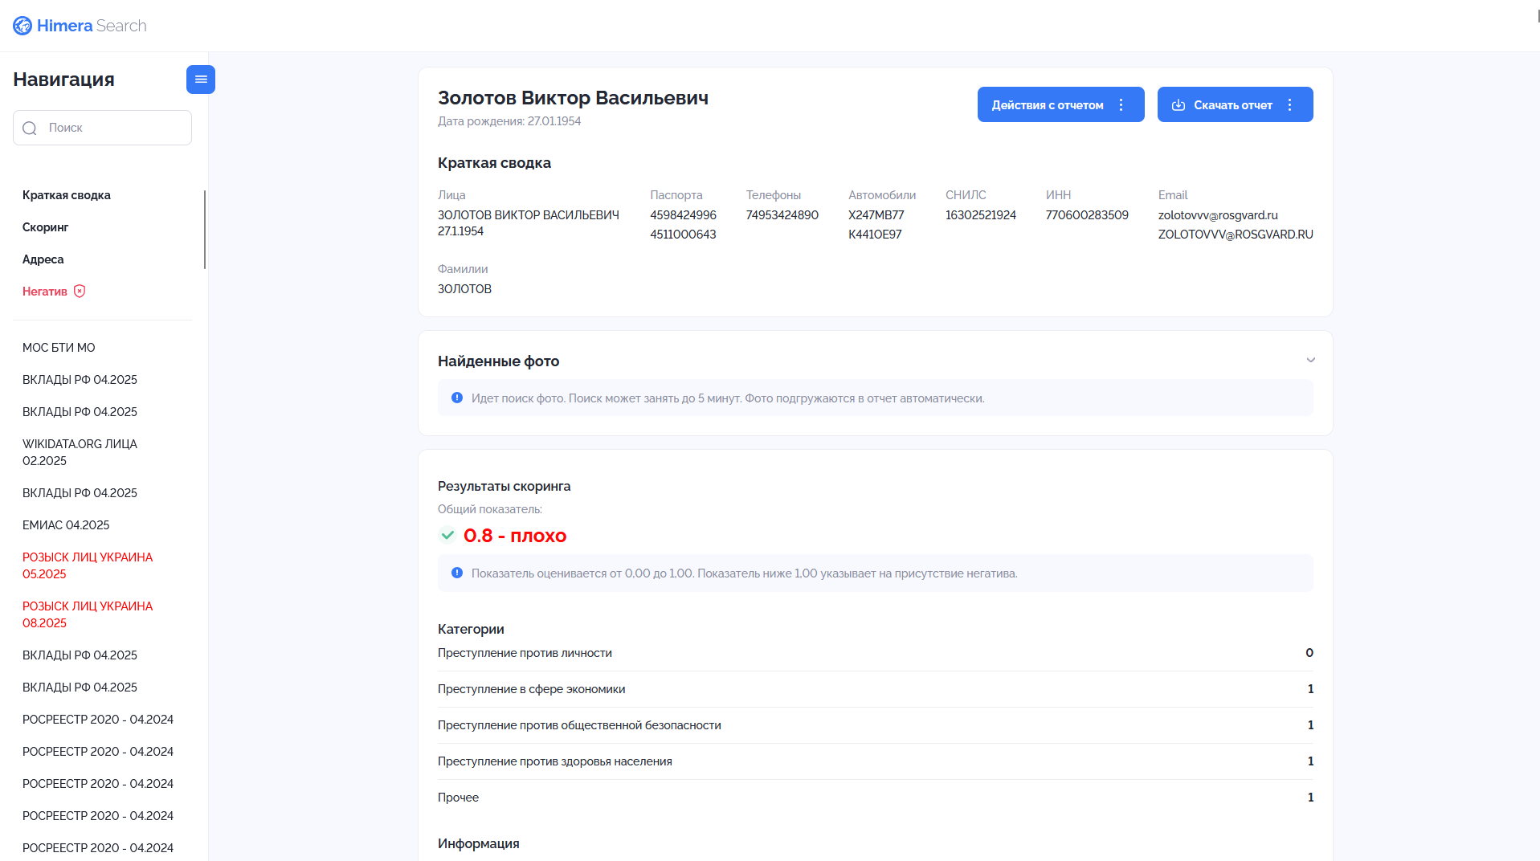Open РОЗЫСК ЛИЦ УКРАИНА 08.2025 source
Viewport: 1540px width, 861px height.
[x=88, y=614]
